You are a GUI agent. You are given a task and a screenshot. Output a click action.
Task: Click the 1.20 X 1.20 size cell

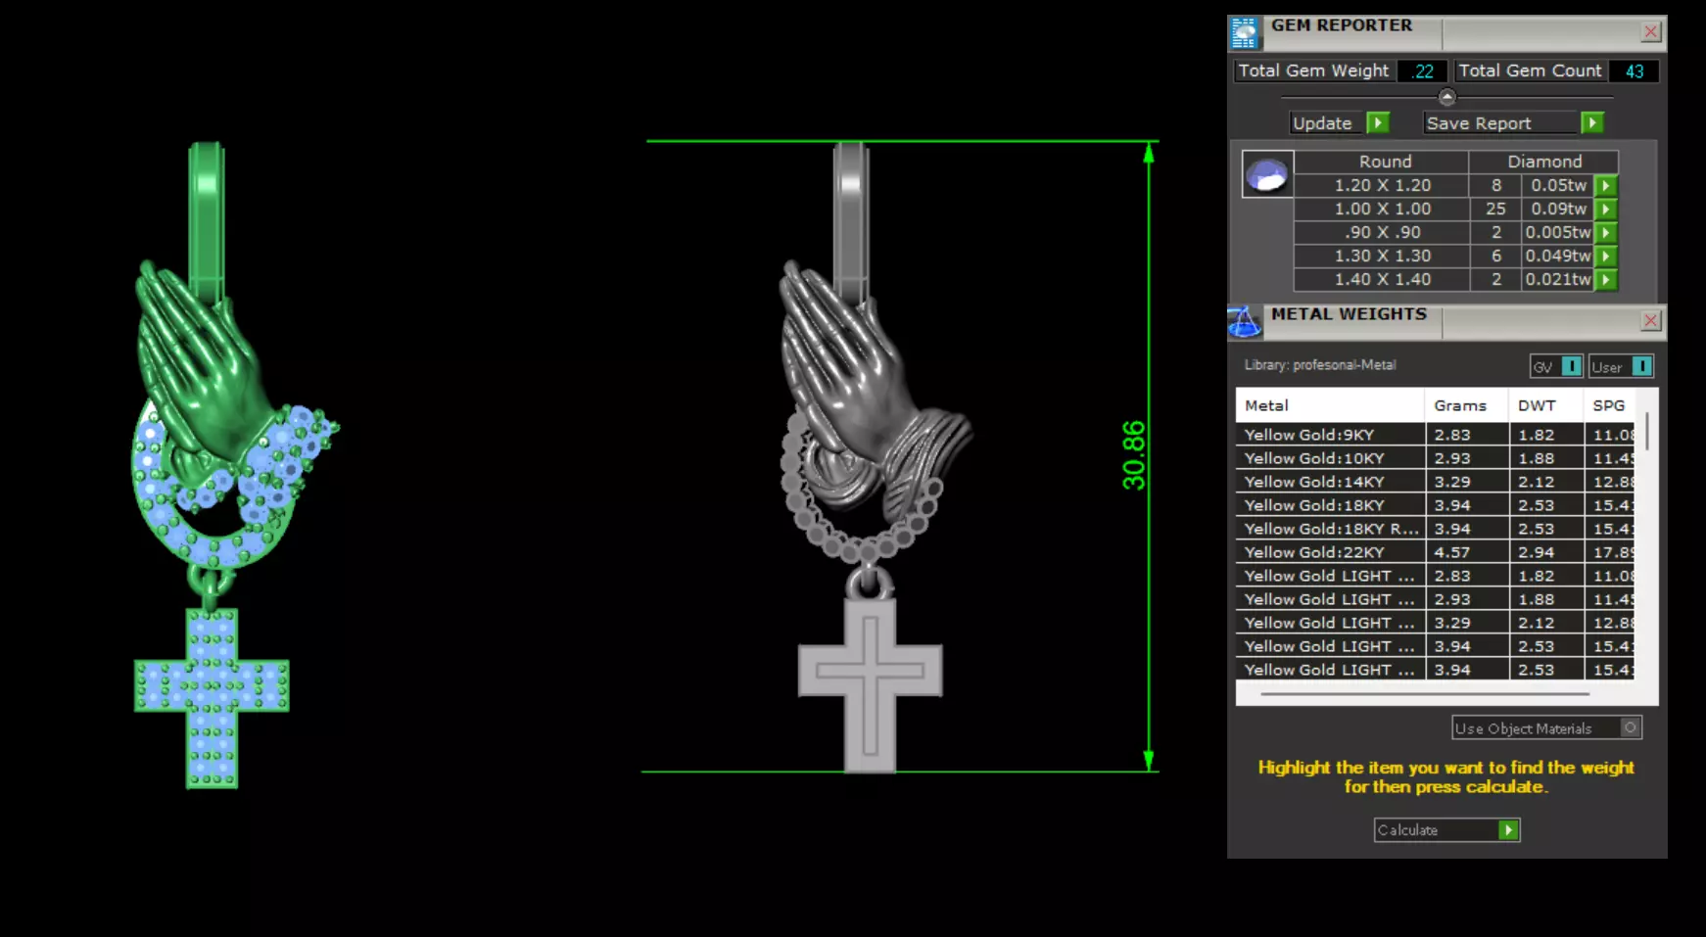point(1382,185)
